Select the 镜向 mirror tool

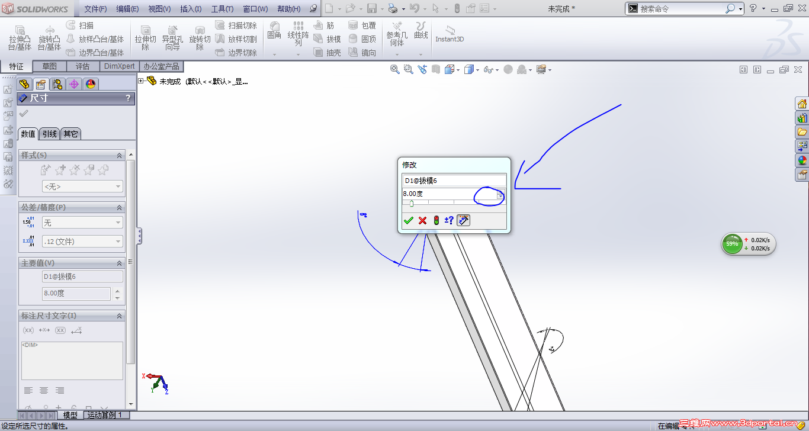(362, 53)
